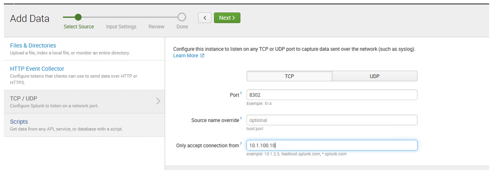Image resolution: width=492 pixels, height=175 pixels.
Task: Click the Add Data page title
Action: point(30,19)
